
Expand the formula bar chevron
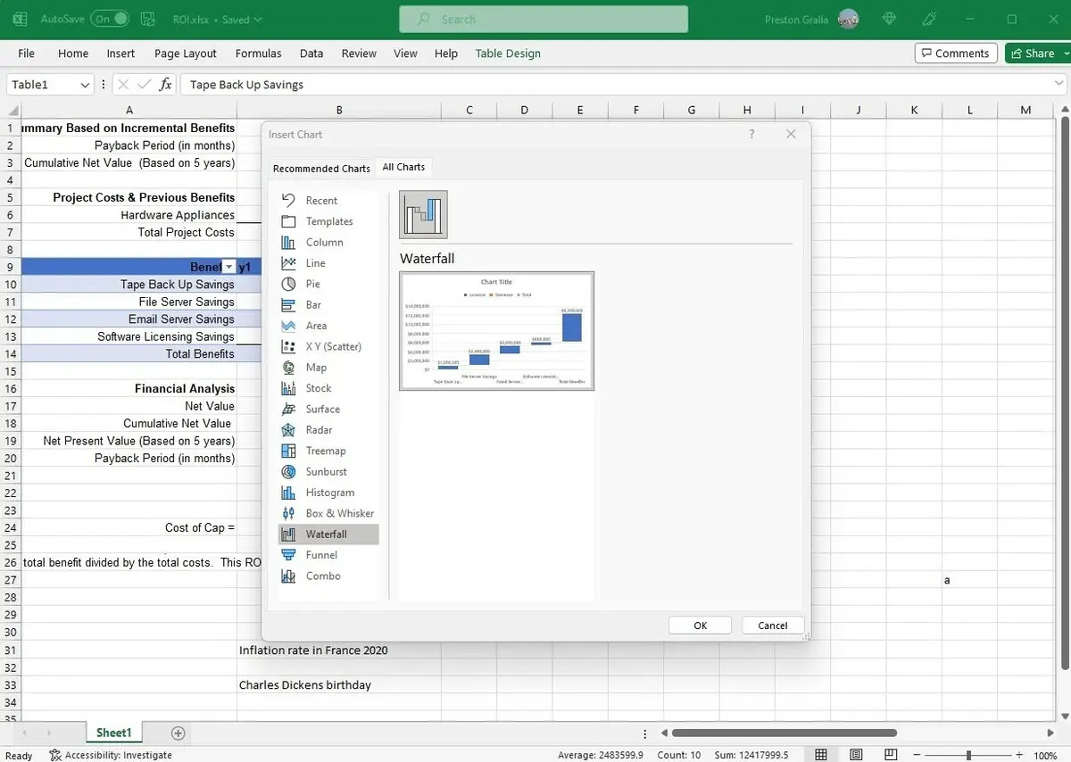coord(1059,85)
